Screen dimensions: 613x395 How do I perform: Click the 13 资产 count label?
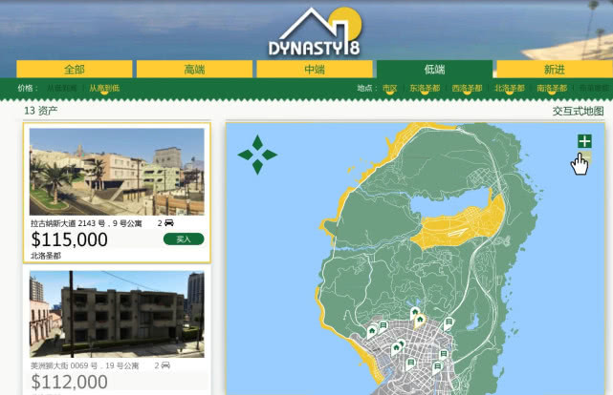(41, 111)
